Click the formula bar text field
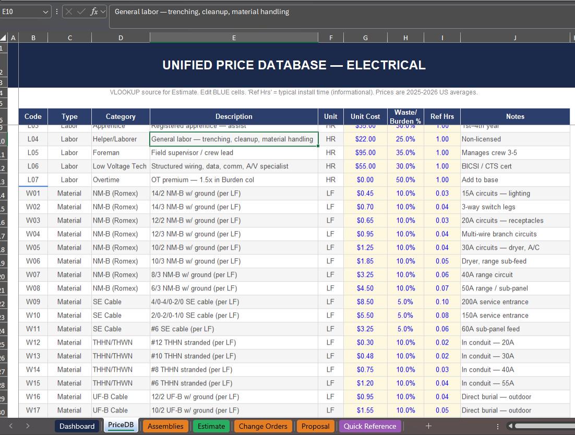575x435 pixels. click(341, 17)
